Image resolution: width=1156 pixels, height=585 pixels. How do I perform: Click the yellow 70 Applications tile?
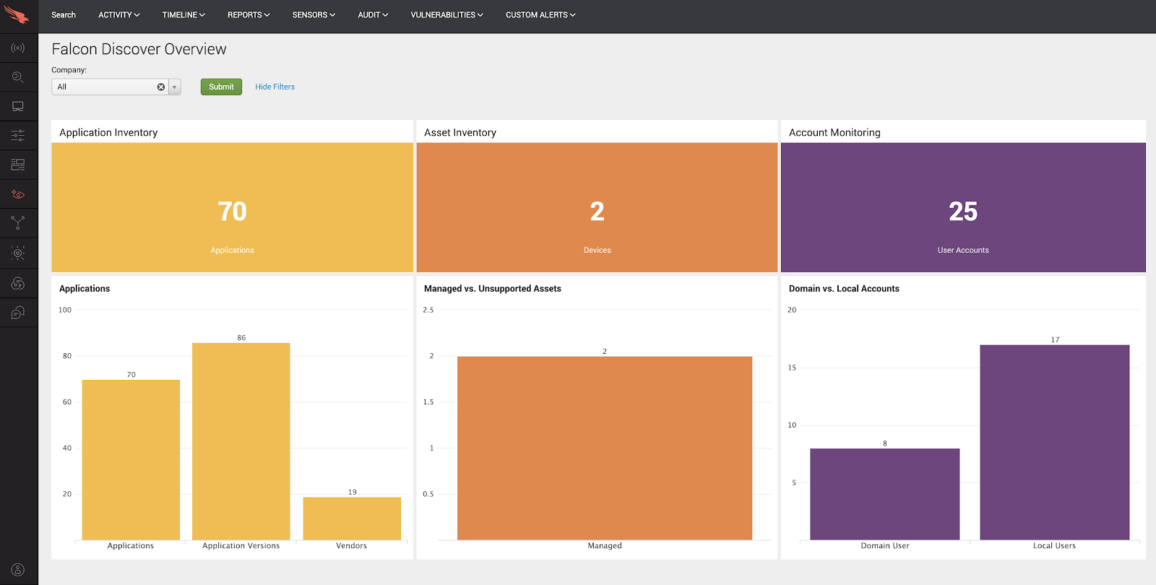tap(232, 207)
